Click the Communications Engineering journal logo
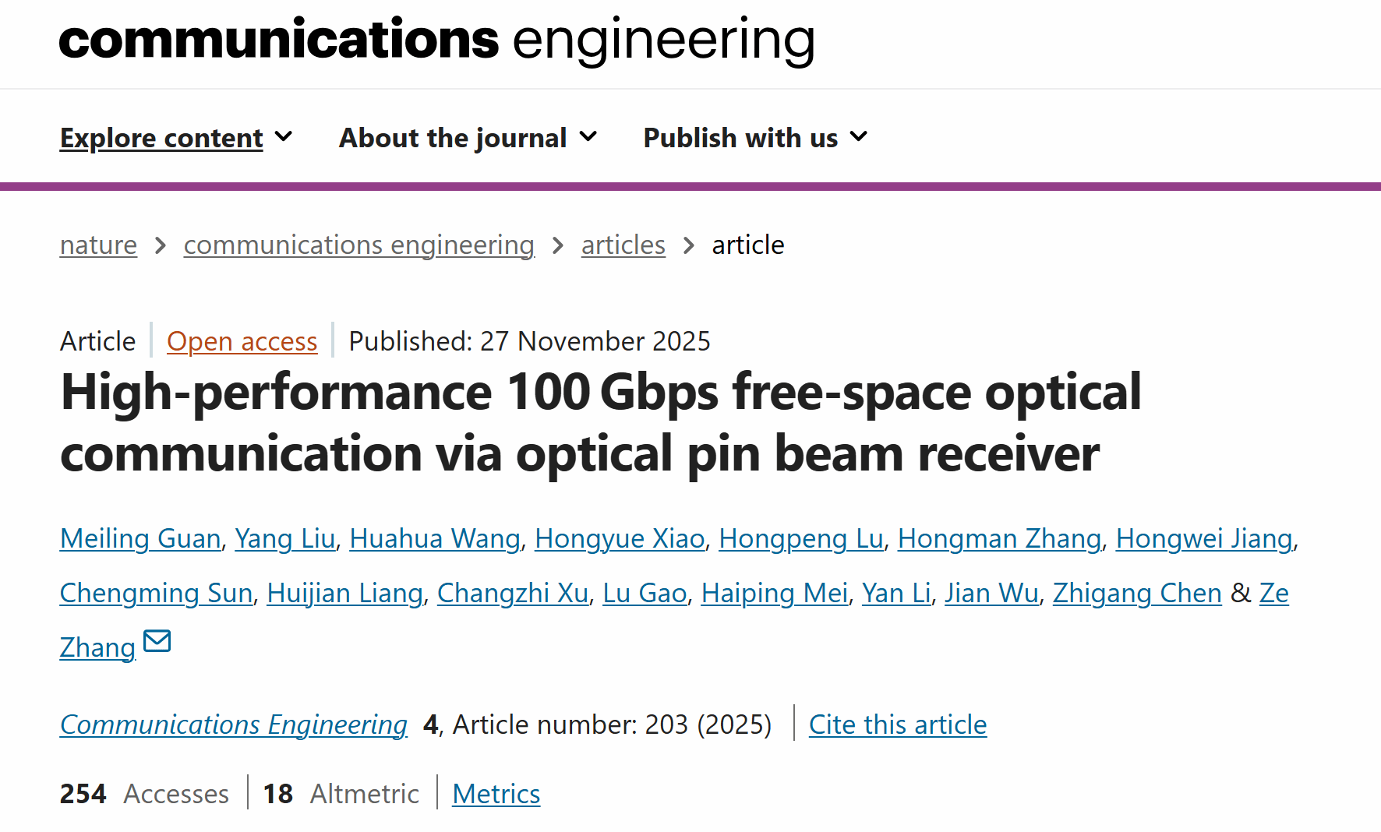 [x=436, y=41]
